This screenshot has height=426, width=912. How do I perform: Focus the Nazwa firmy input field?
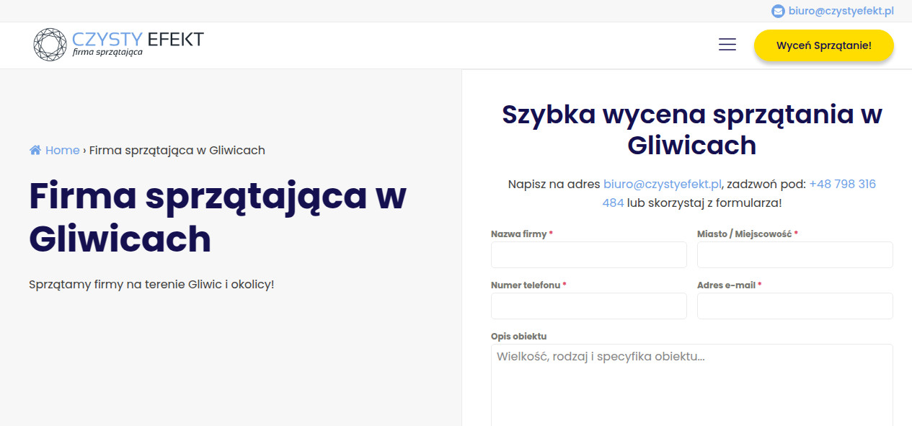(x=588, y=255)
